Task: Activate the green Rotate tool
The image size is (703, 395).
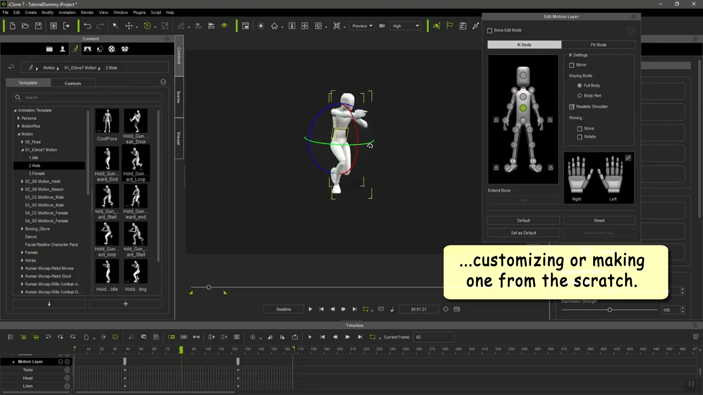Action: coord(147,26)
